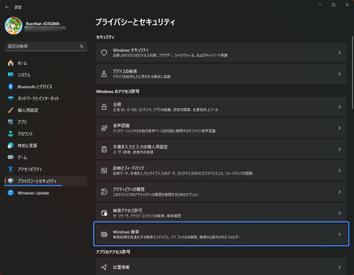Click the Home house icon in sidebar

pyautogui.click(x=11, y=63)
